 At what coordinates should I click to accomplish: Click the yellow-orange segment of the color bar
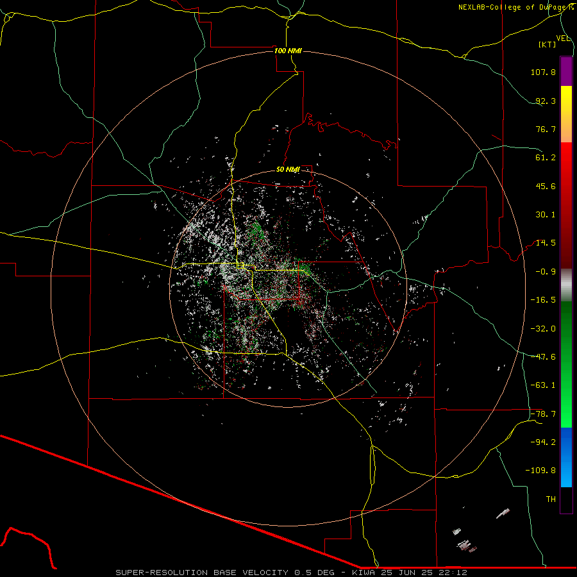(x=566, y=114)
